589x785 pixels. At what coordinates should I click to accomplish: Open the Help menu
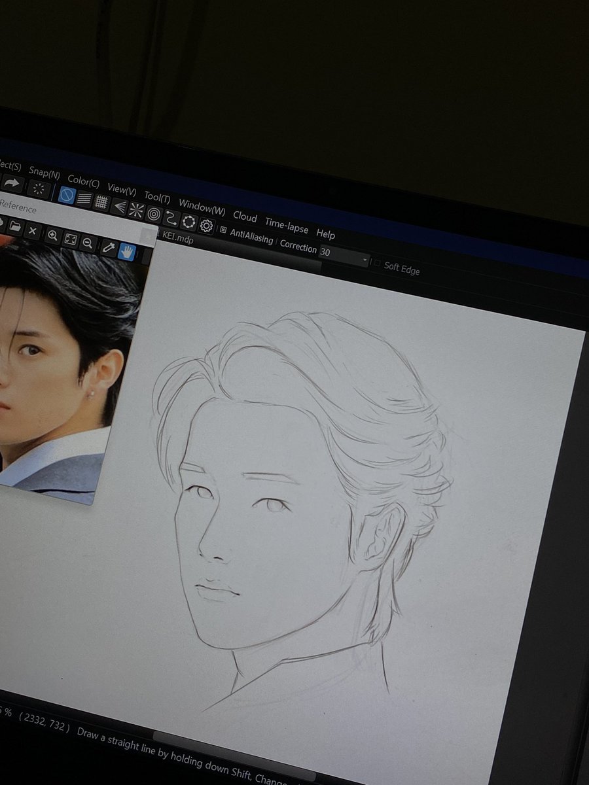point(325,234)
